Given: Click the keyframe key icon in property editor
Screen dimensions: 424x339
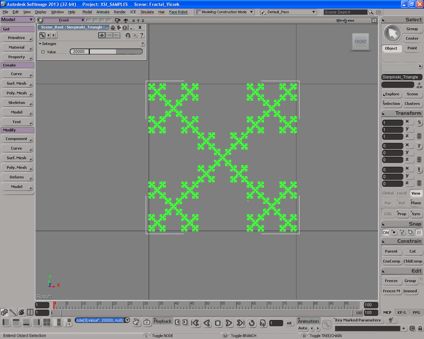Looking at the screenshot, I should click(x=42, y=35).
